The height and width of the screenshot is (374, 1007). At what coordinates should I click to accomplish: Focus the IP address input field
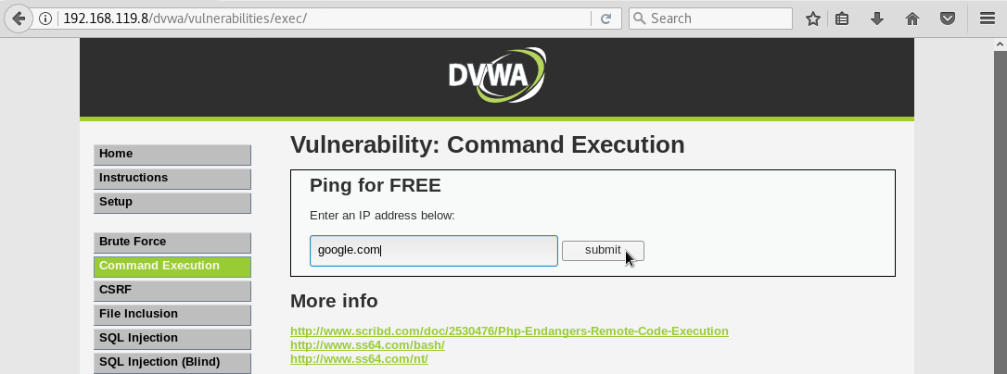(433, 250)
